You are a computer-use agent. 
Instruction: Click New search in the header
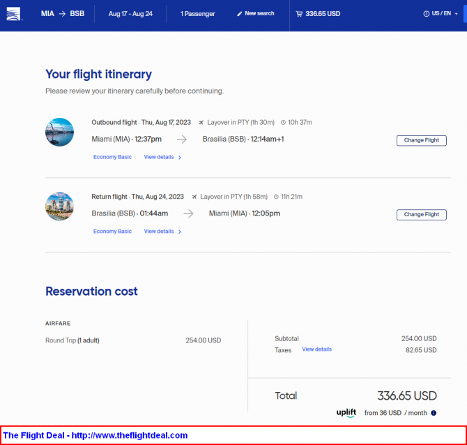pos(259,13)
